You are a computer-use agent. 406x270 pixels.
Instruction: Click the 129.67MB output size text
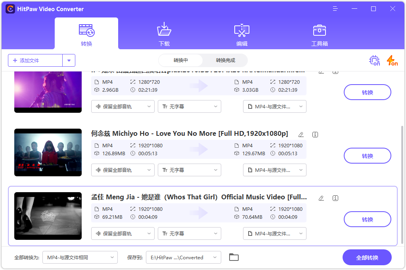click(x=254, y=154)
